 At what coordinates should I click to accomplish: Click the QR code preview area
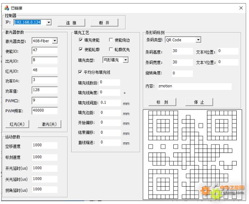pos(192,155)
